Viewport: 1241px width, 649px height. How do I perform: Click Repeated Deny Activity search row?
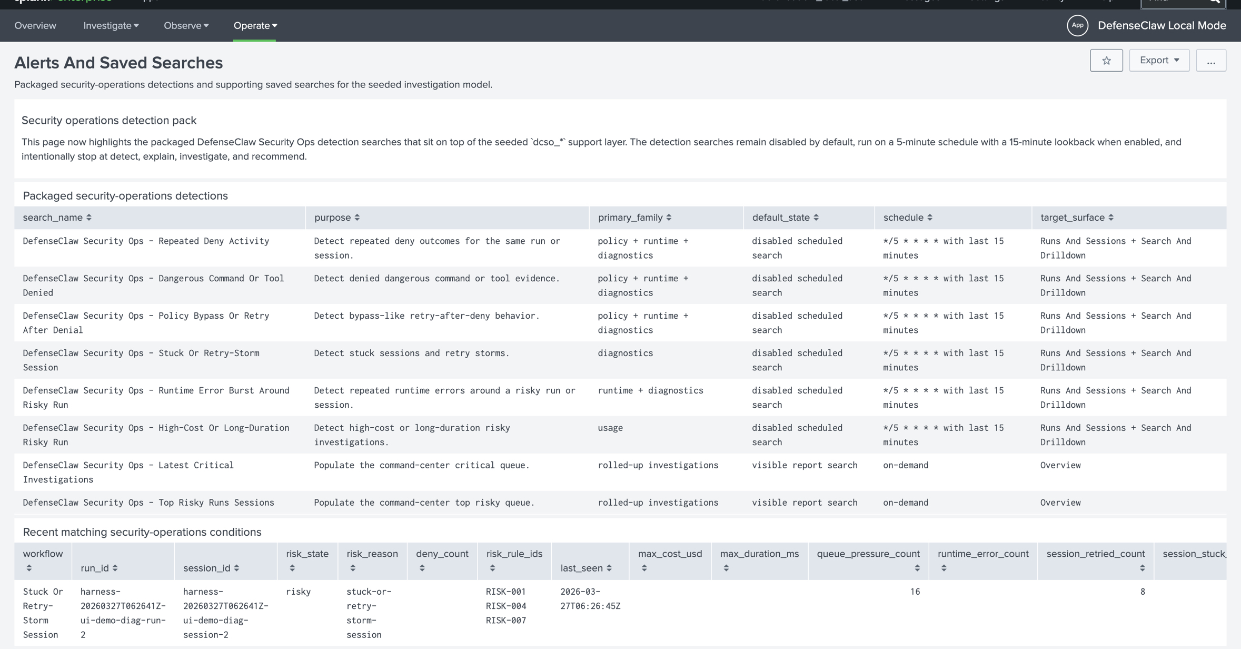[x=146, y=241]
